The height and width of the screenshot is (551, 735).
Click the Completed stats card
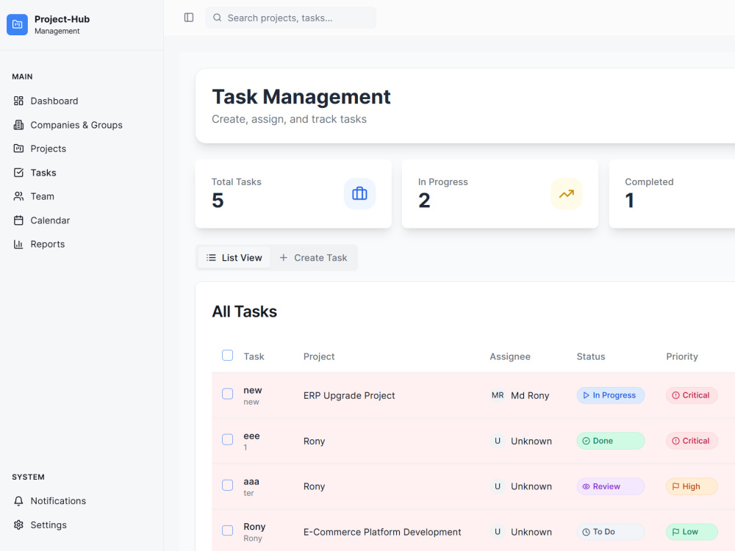pos(672,193)
